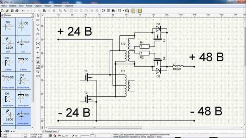
Task: Click the zoom magnifier toolbar icon
Action: click(127, 11)
